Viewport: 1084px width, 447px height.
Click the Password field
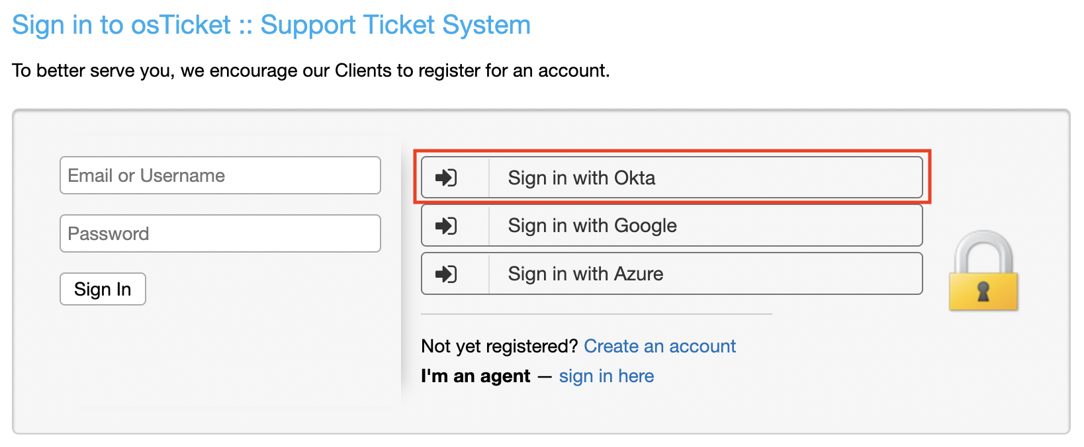point(220,233)
